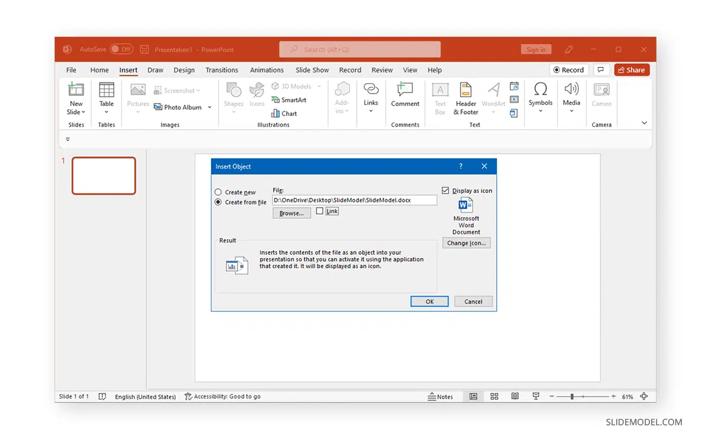Expand the Links dropdown arrow
This screenshot has height=440, width=711.
tap(371, 111)
